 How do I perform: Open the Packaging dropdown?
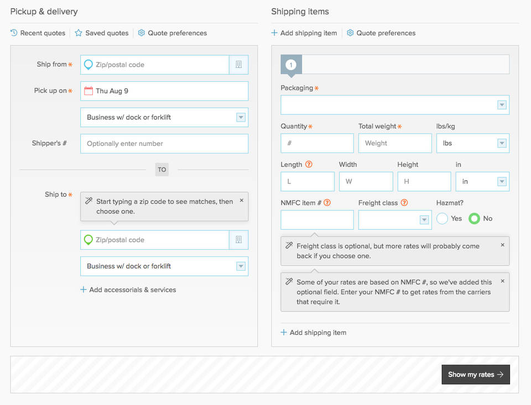[x=394, y=105]
